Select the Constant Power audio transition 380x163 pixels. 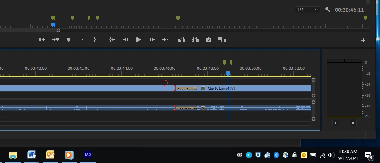click(x=186, y=108)
